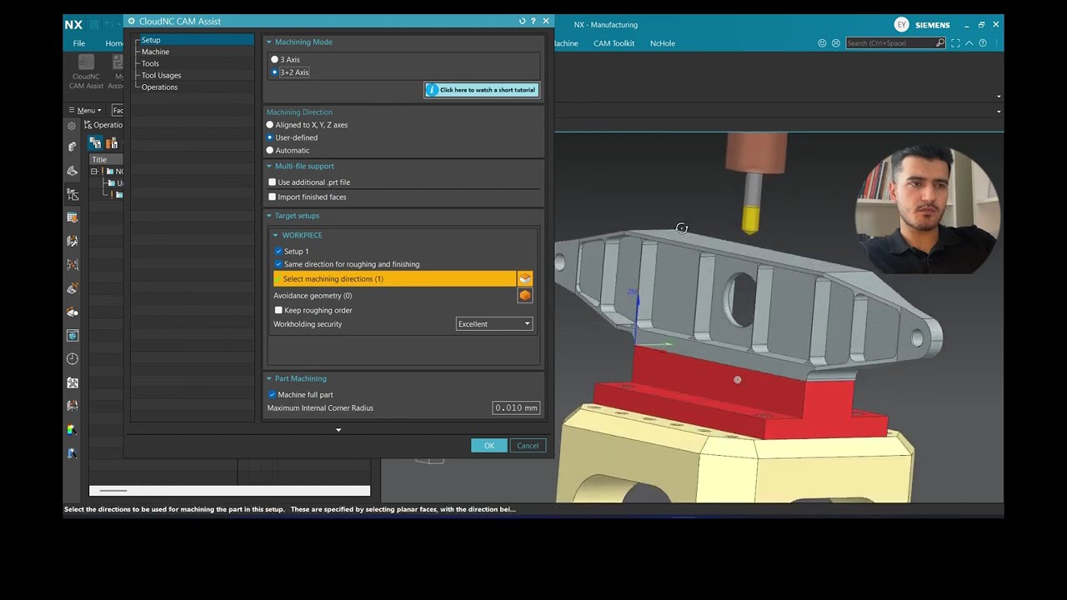Collapse the root node in Operation Navigator tree
This screenshot has height=600, width=1067.
tap(94, 172)
